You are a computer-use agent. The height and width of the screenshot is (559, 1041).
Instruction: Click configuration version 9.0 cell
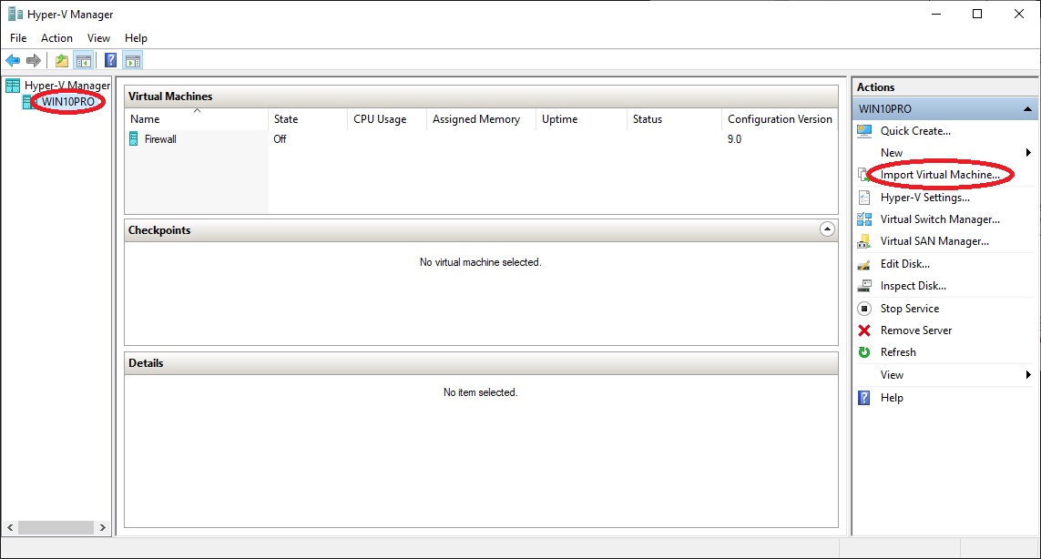734,138
